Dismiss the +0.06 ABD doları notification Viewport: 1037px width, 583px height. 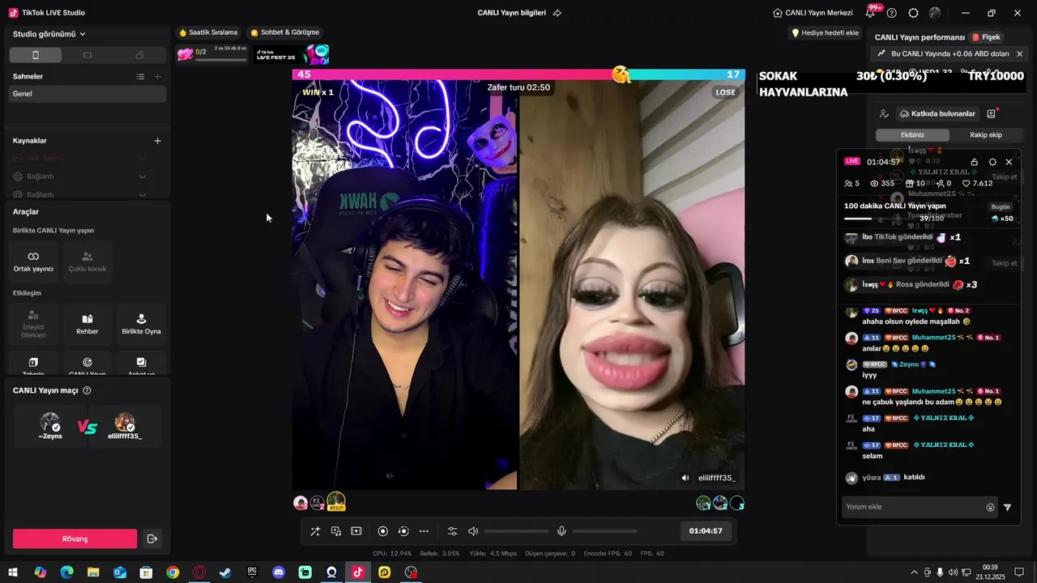click(1020, 53)
